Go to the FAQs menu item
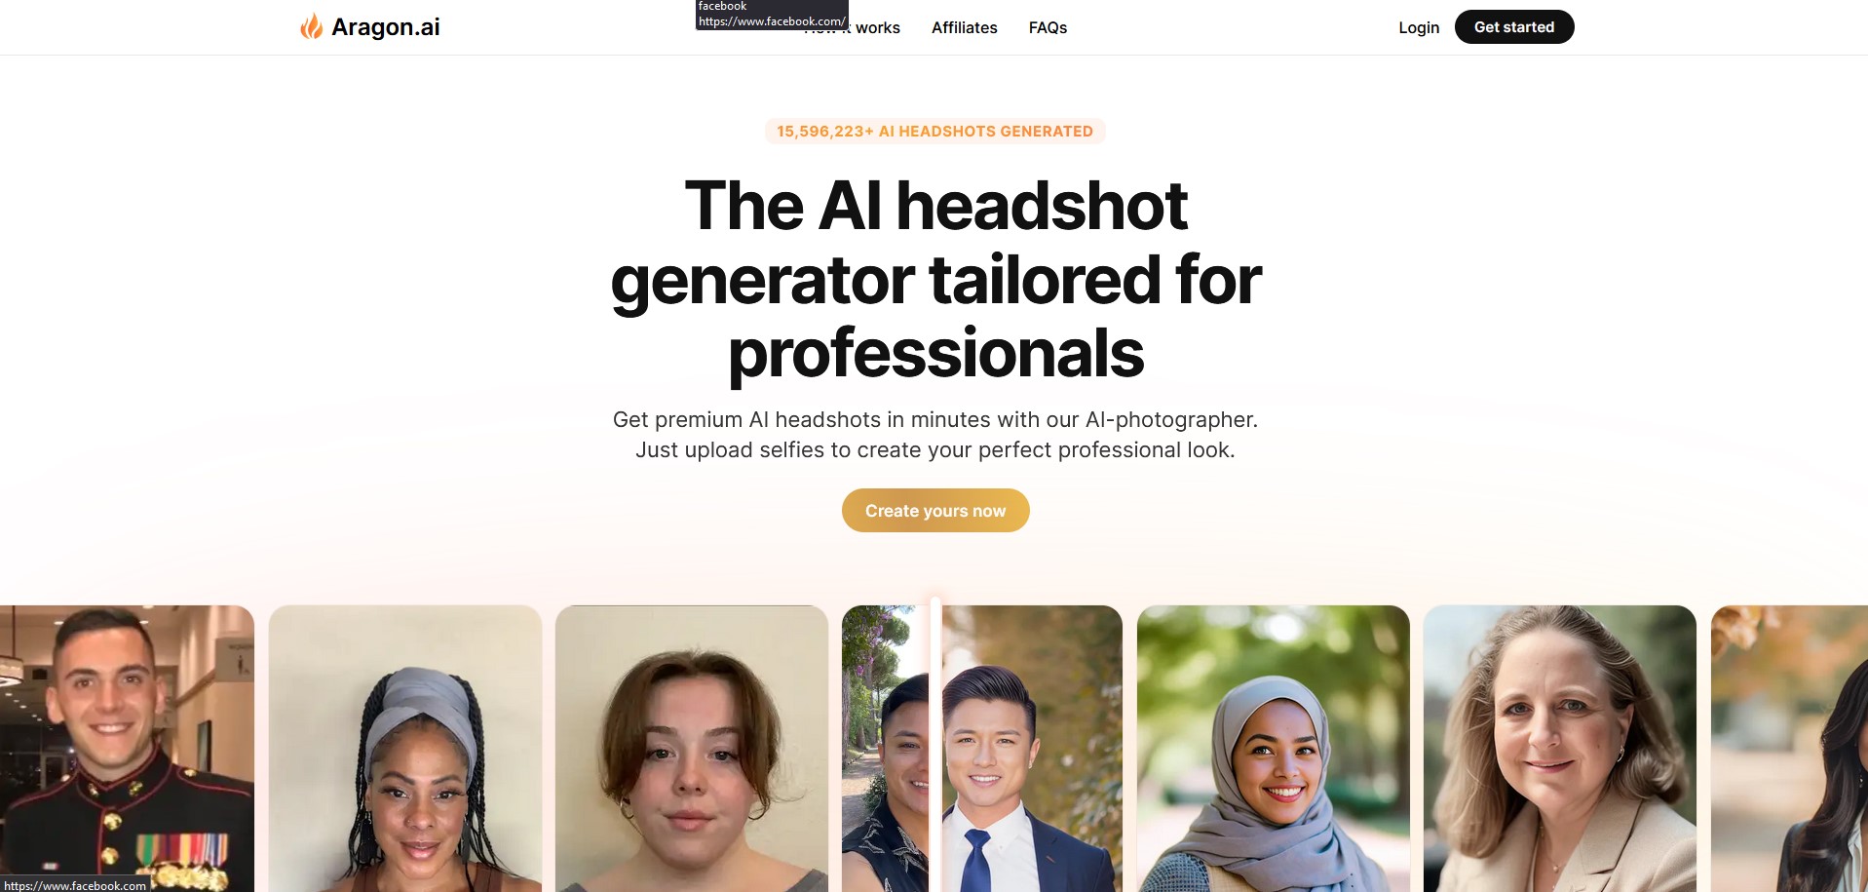 [x=1048, y=27]
